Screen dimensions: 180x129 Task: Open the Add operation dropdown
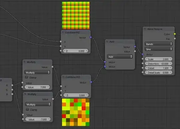point(120,57)
